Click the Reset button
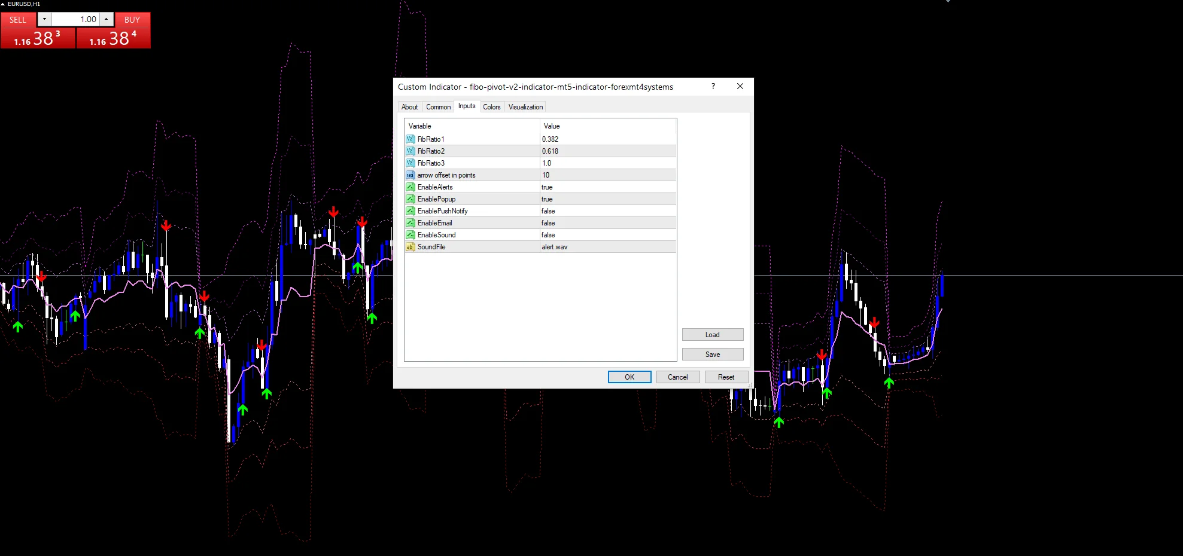 point(726,377)
